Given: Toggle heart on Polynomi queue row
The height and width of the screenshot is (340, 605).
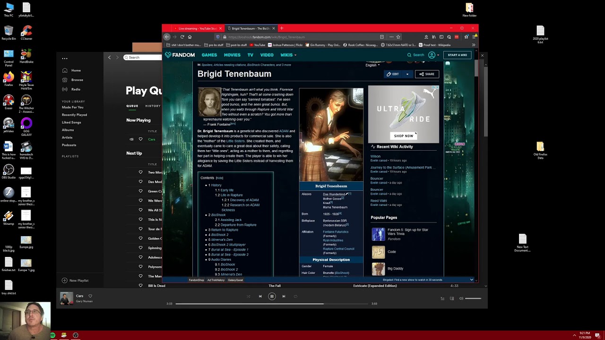Looking at the screenshot, I should [140, 267].
